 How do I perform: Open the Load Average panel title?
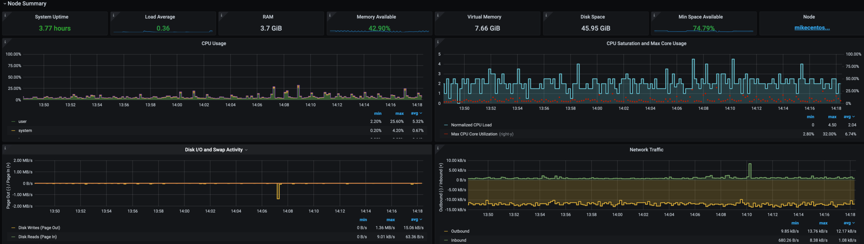(160, 17)
